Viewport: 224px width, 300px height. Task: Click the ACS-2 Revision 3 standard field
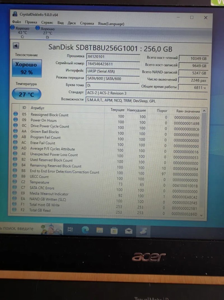(x=146, y=93)
